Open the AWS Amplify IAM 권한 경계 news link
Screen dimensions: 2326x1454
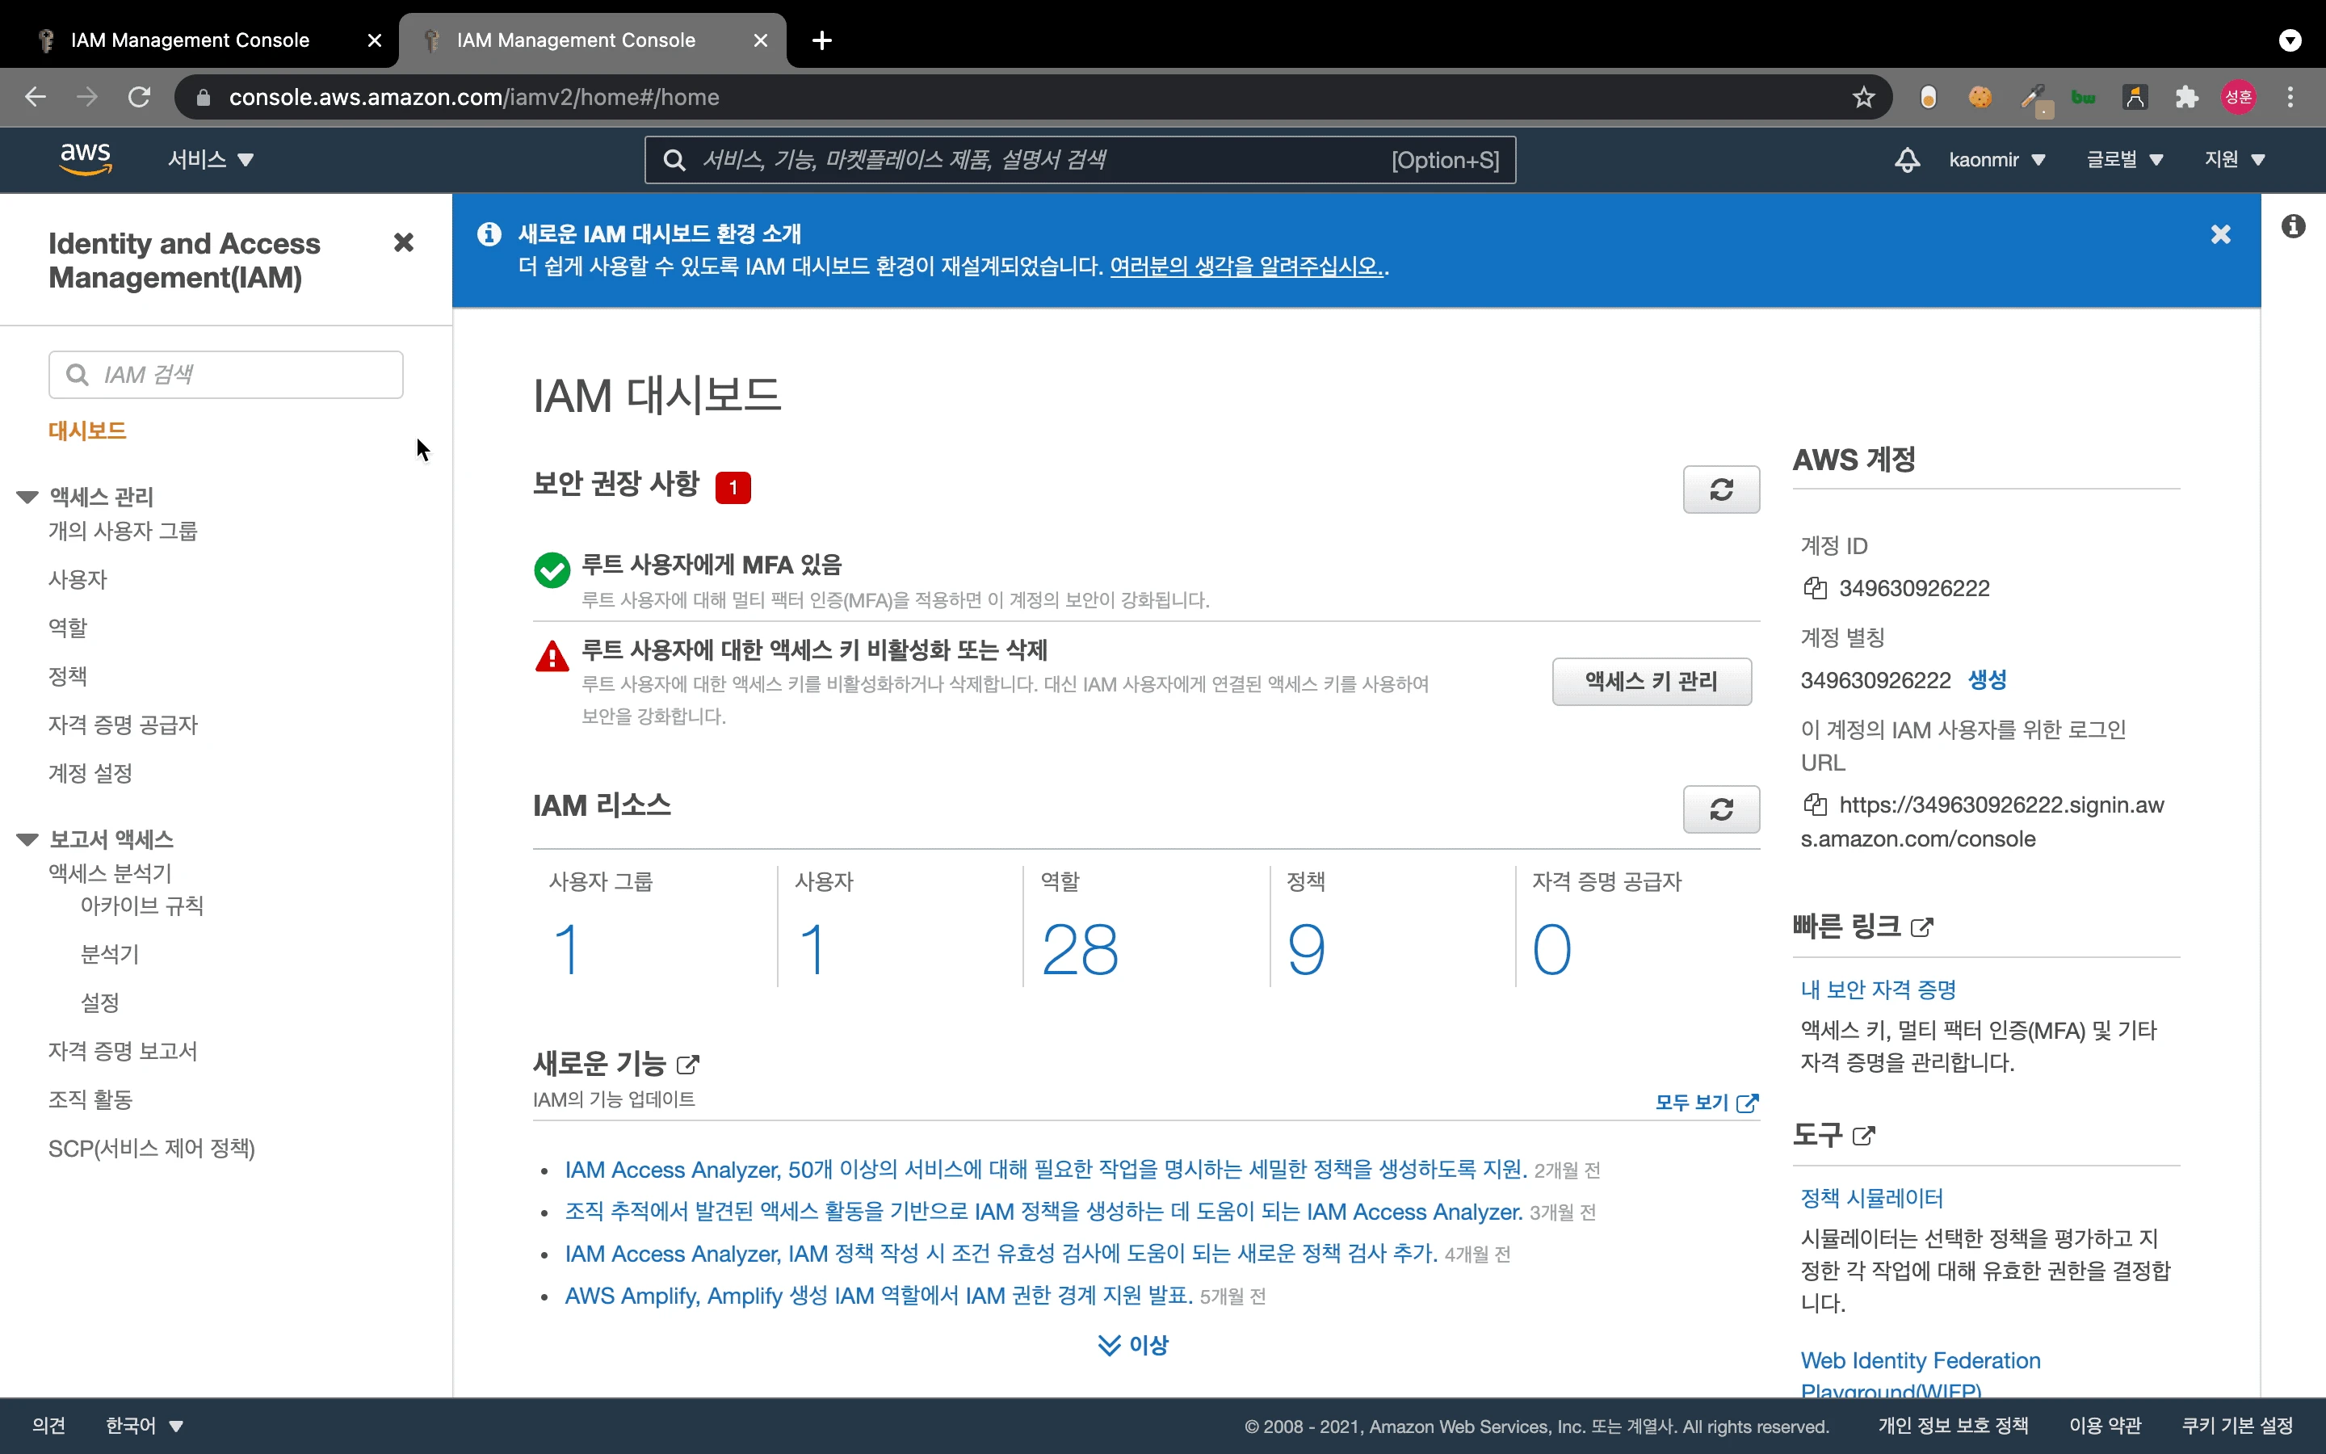pyautogui.click(x=879, y=1296)
